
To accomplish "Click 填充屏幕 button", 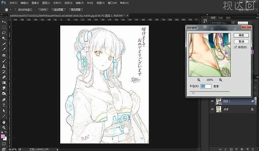I will (75, 10).
